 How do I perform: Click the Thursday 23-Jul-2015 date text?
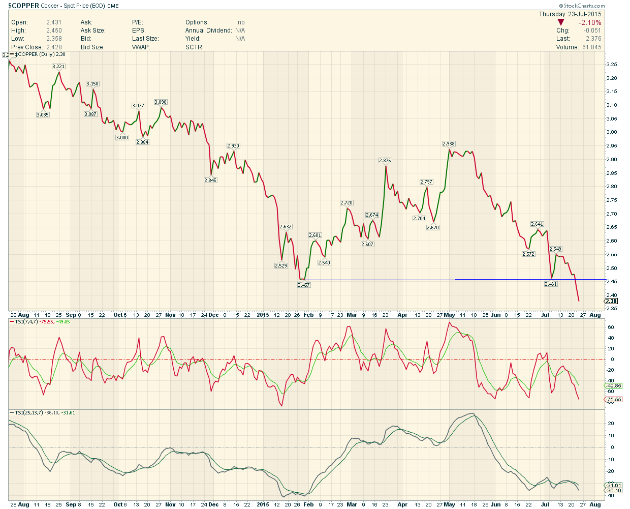pos(570,14)
